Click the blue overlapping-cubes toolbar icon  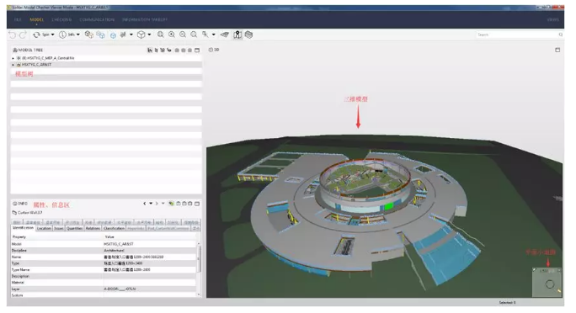pos(100,34)
